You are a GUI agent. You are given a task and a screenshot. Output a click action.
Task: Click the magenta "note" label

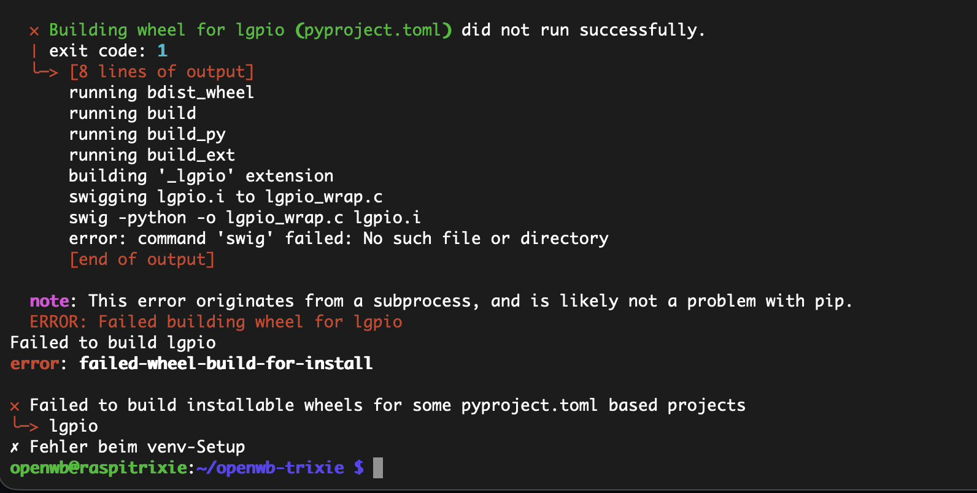coord(49,301)
